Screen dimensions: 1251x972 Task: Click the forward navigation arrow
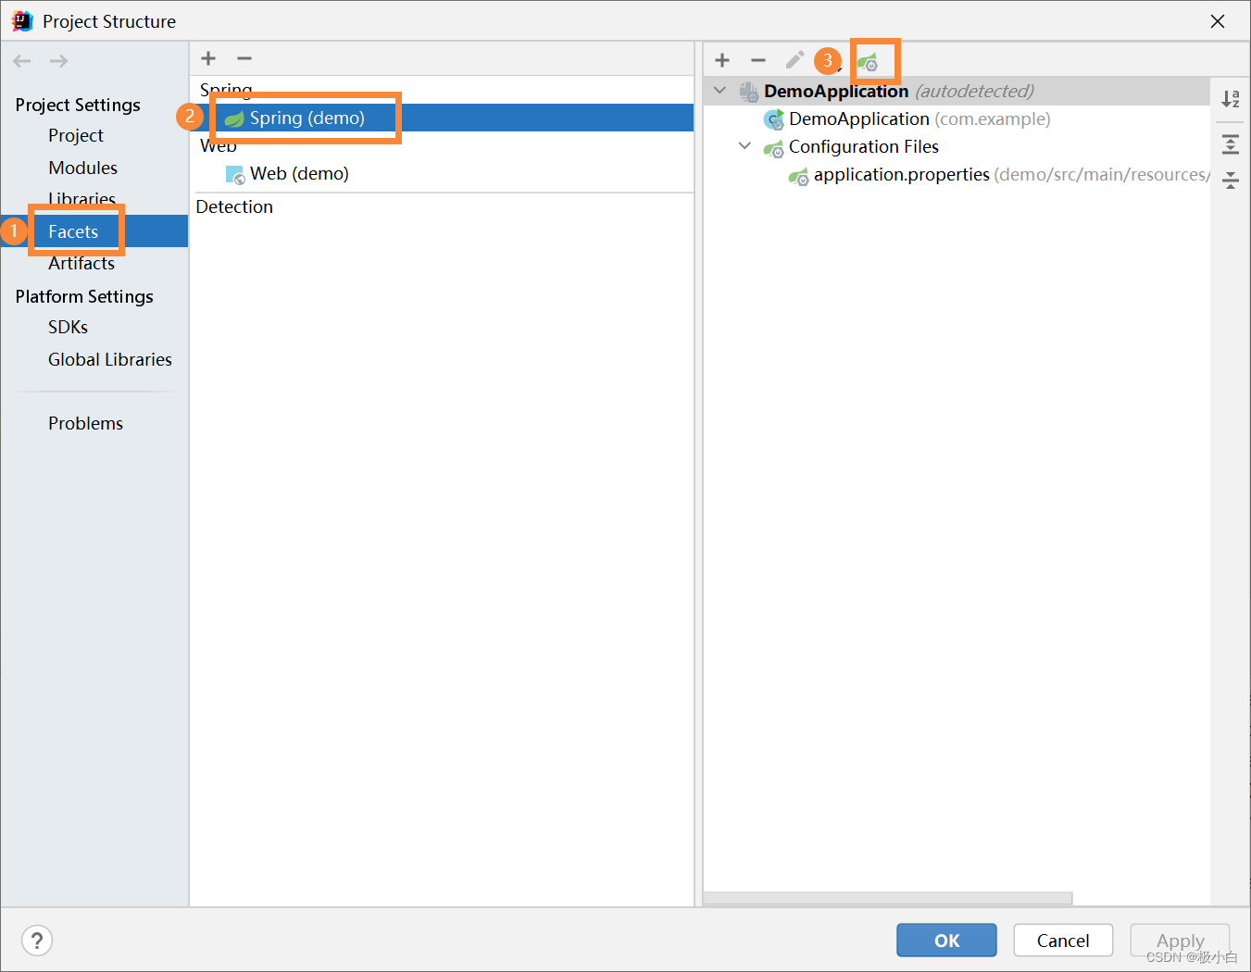(58, 61)
